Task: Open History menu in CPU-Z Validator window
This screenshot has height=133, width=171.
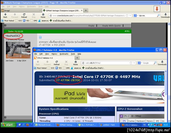Action: (x=54, y=54)
